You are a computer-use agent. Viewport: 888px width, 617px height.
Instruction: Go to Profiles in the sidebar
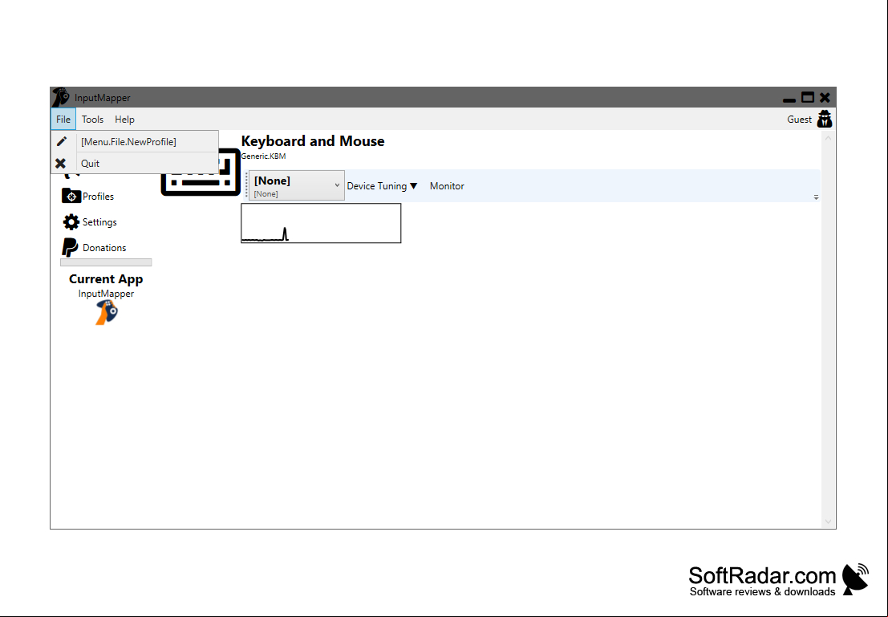98,197
